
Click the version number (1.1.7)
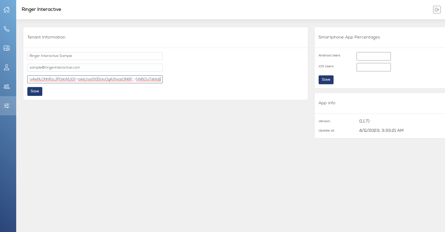pyautogui.click(x=364, y=121)
